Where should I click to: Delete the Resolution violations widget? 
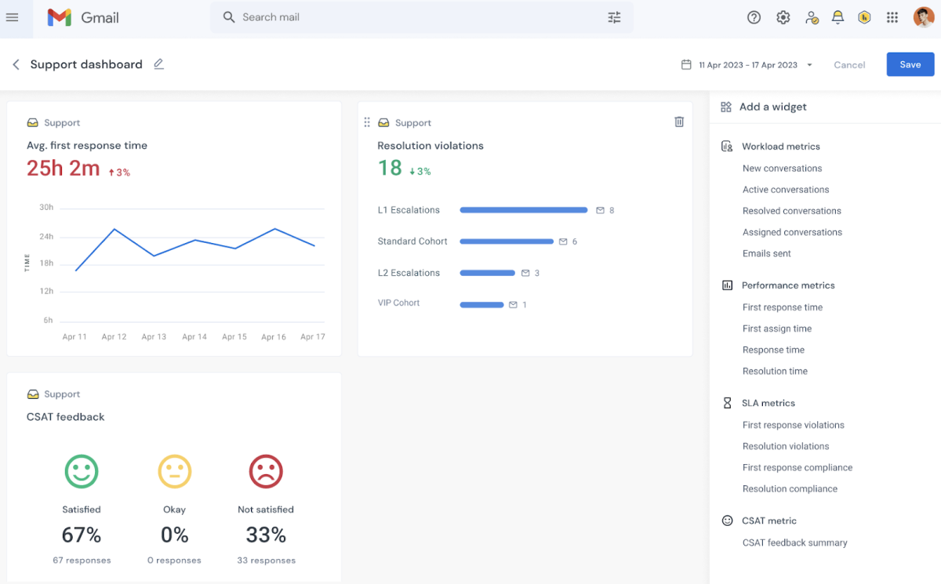679,122
